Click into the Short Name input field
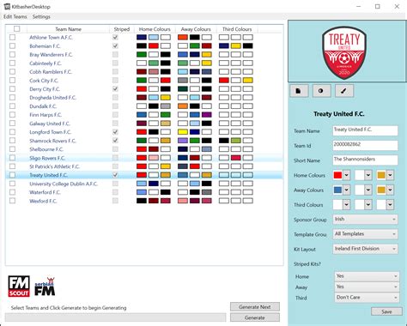 tap(365, 160)
